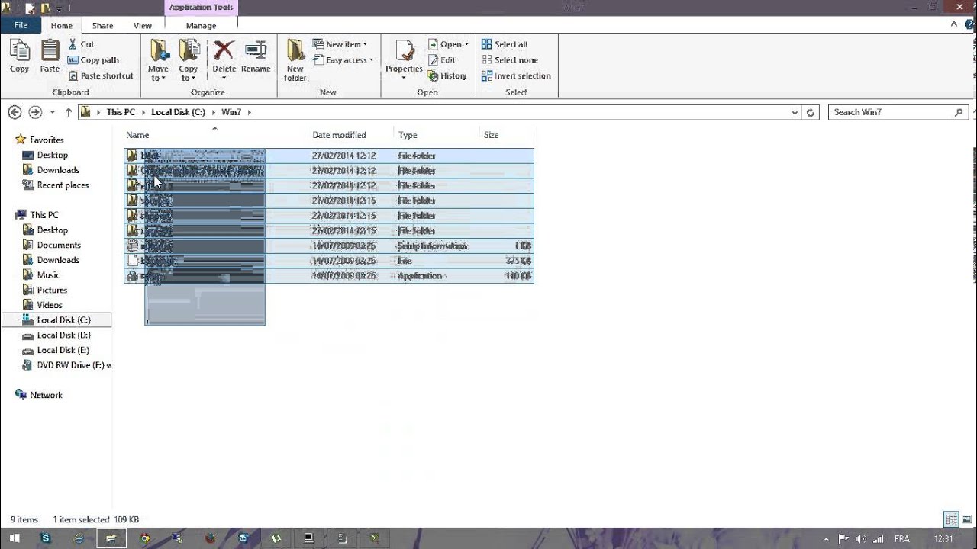Go up one folder level

click(x=69, y=112)
